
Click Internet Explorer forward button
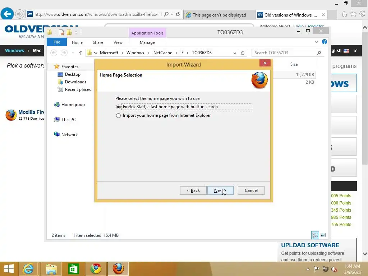(x=20, y=14)
